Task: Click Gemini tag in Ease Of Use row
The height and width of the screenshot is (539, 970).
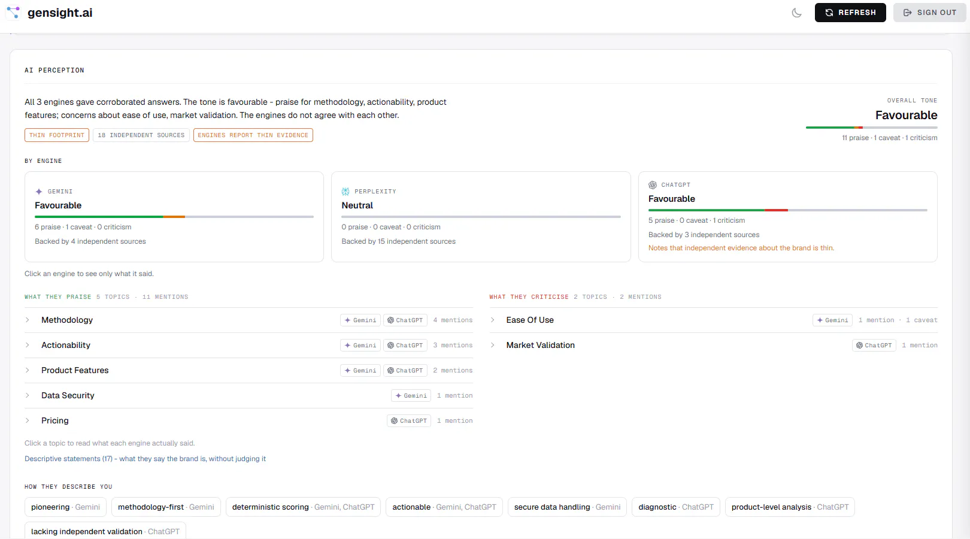Action: tap(832, 320)
